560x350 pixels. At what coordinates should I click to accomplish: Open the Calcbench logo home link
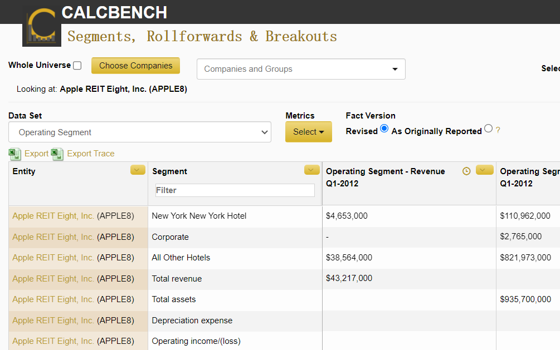click(x=42, y=26)
